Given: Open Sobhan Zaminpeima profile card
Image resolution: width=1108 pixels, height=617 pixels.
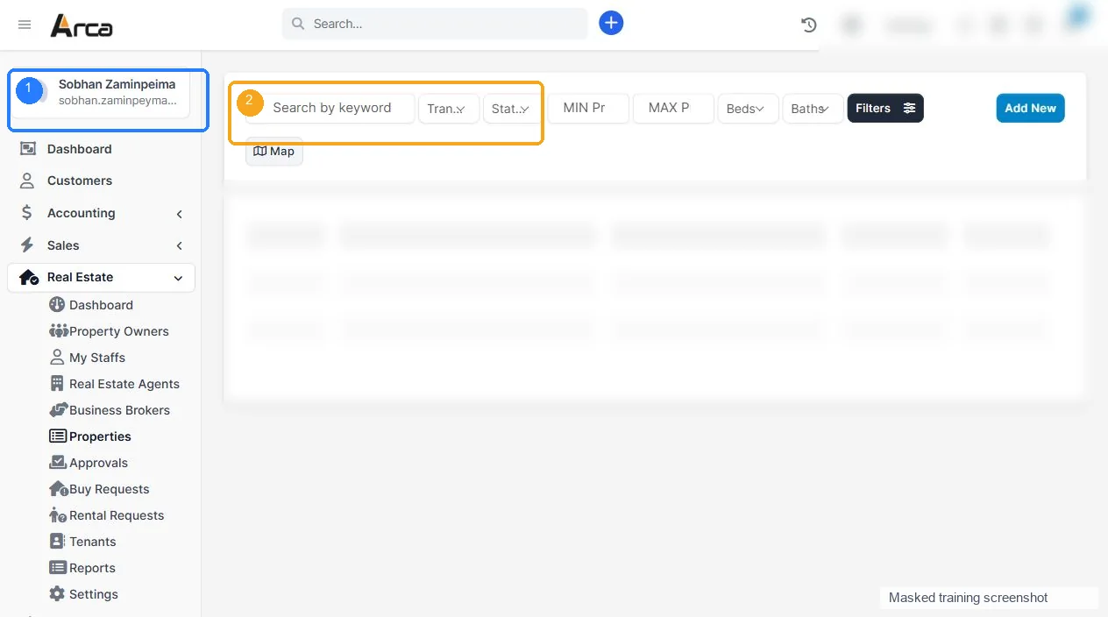Looking at the screenshot, I should coord(100,95).
